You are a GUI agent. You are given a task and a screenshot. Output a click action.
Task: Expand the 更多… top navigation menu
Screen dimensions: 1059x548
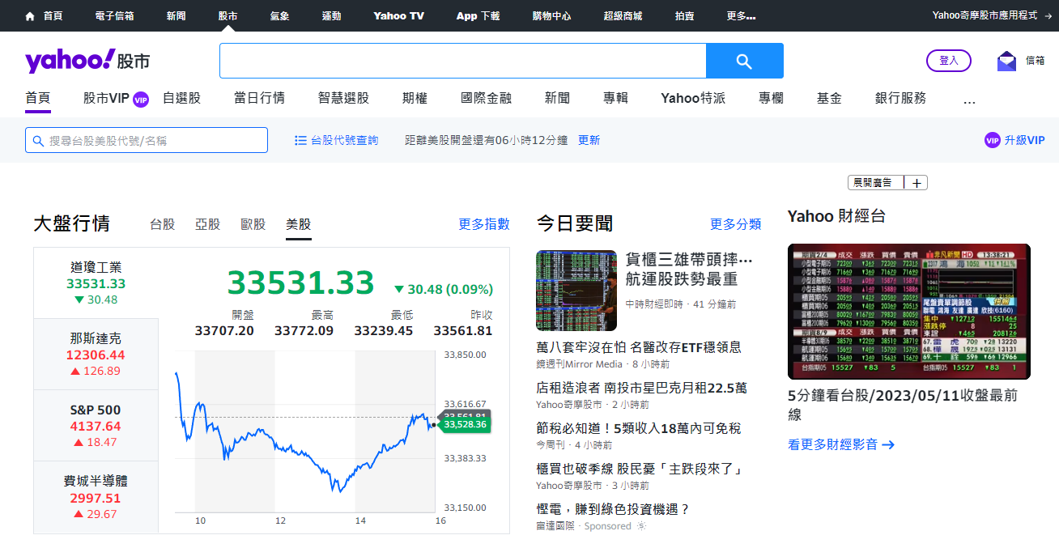tap(741, 15)
